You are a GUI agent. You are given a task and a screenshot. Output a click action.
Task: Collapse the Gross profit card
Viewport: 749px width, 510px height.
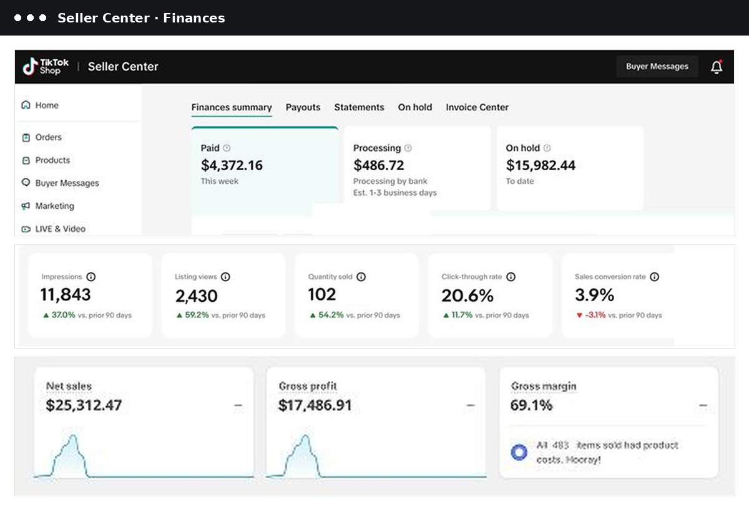[x=471, y=406]
